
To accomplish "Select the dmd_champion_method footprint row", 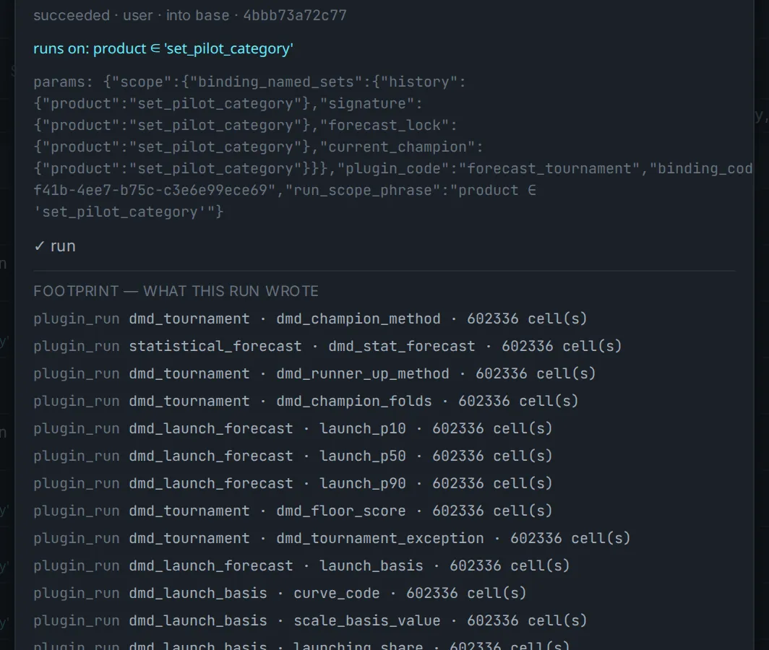I will coord(310,318).
